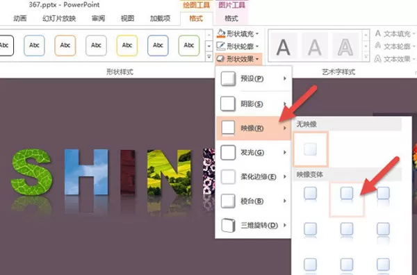Open 文本效果 dropdown
This screenshot has width=417, height=275.
click(395, 59)
